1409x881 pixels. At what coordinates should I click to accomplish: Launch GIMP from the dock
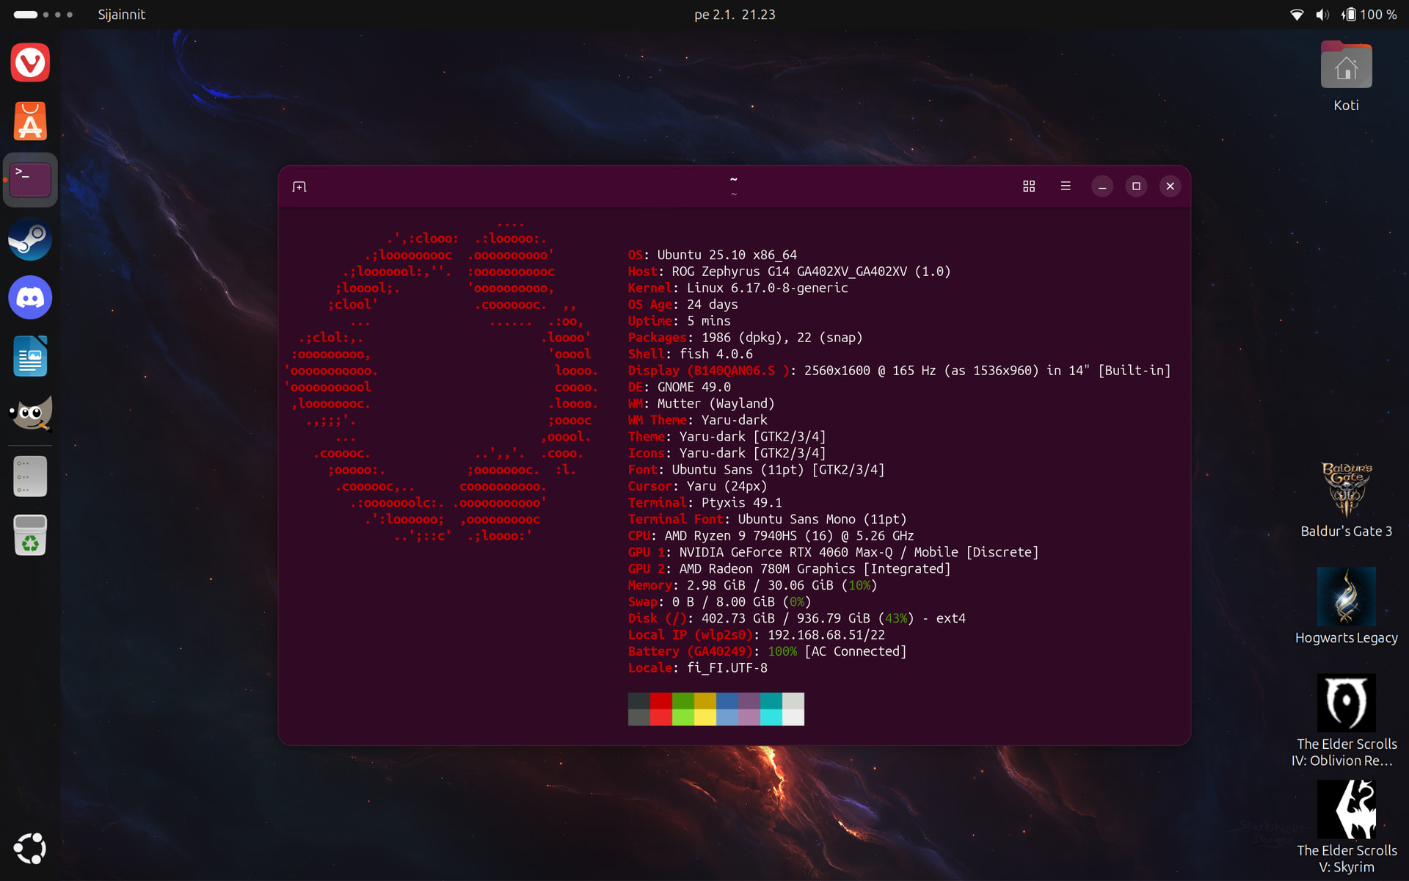pyautogui.click(x=30, y=414)
